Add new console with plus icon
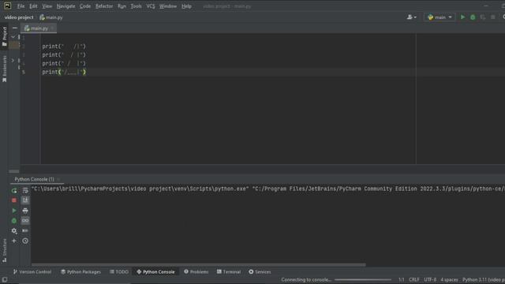Image resolution: width=505 pixels, height=284 pixels. (14, 241)
